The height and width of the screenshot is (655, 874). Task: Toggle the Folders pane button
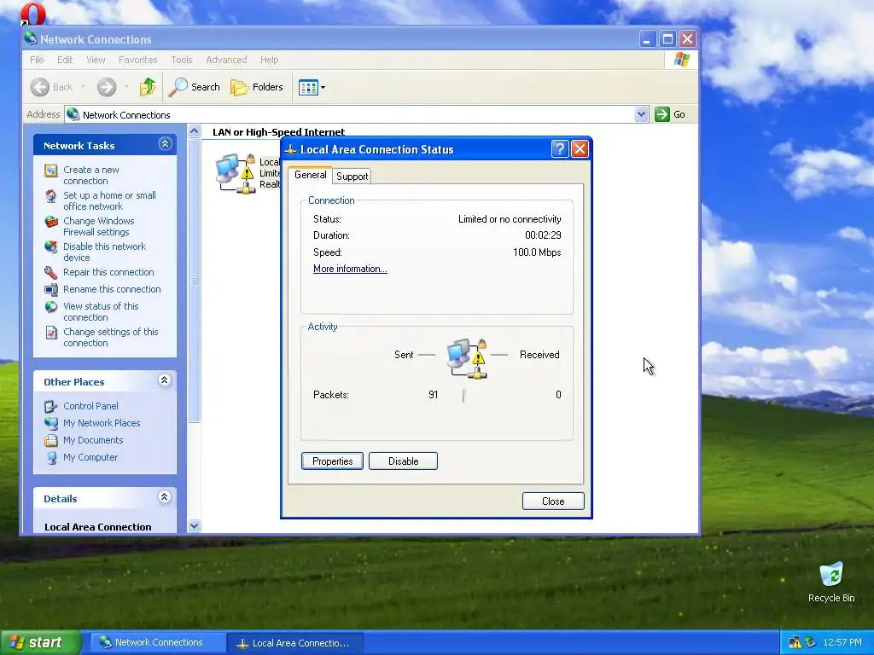click(257, 87)
